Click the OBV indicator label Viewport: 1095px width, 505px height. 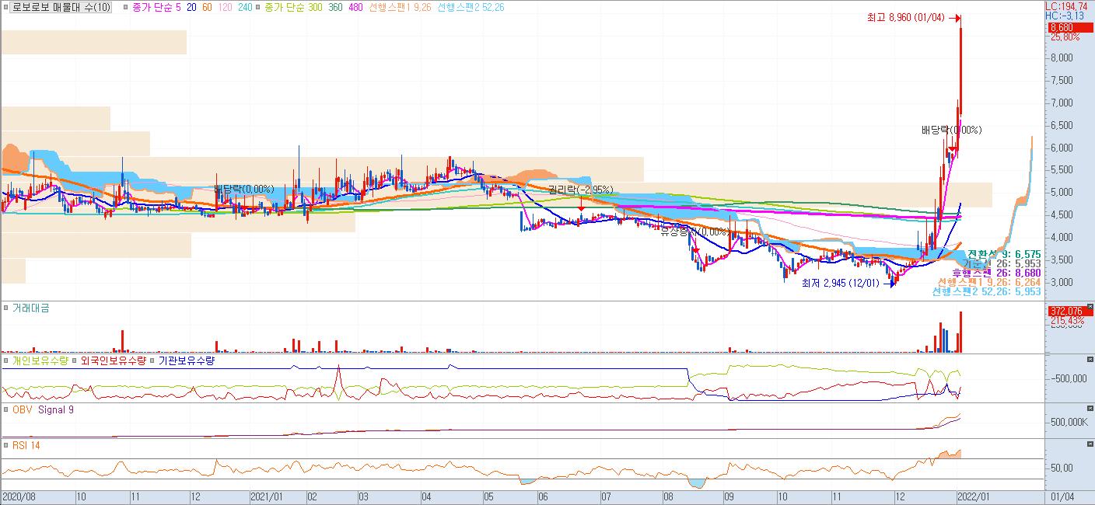[x=22, y=409]
